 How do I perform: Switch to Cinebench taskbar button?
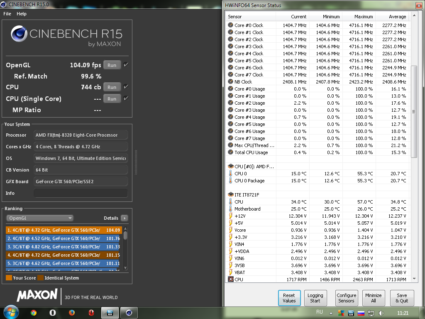129,313
